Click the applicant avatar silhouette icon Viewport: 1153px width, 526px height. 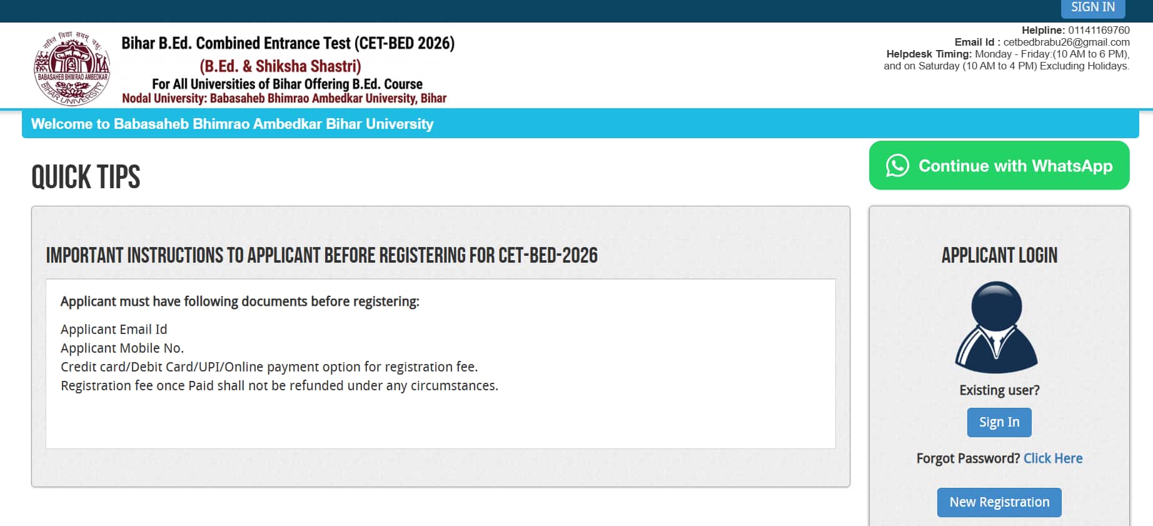[997, 327]
